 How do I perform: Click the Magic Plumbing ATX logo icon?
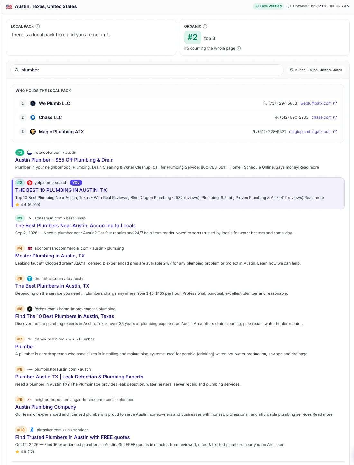[33, 132]
